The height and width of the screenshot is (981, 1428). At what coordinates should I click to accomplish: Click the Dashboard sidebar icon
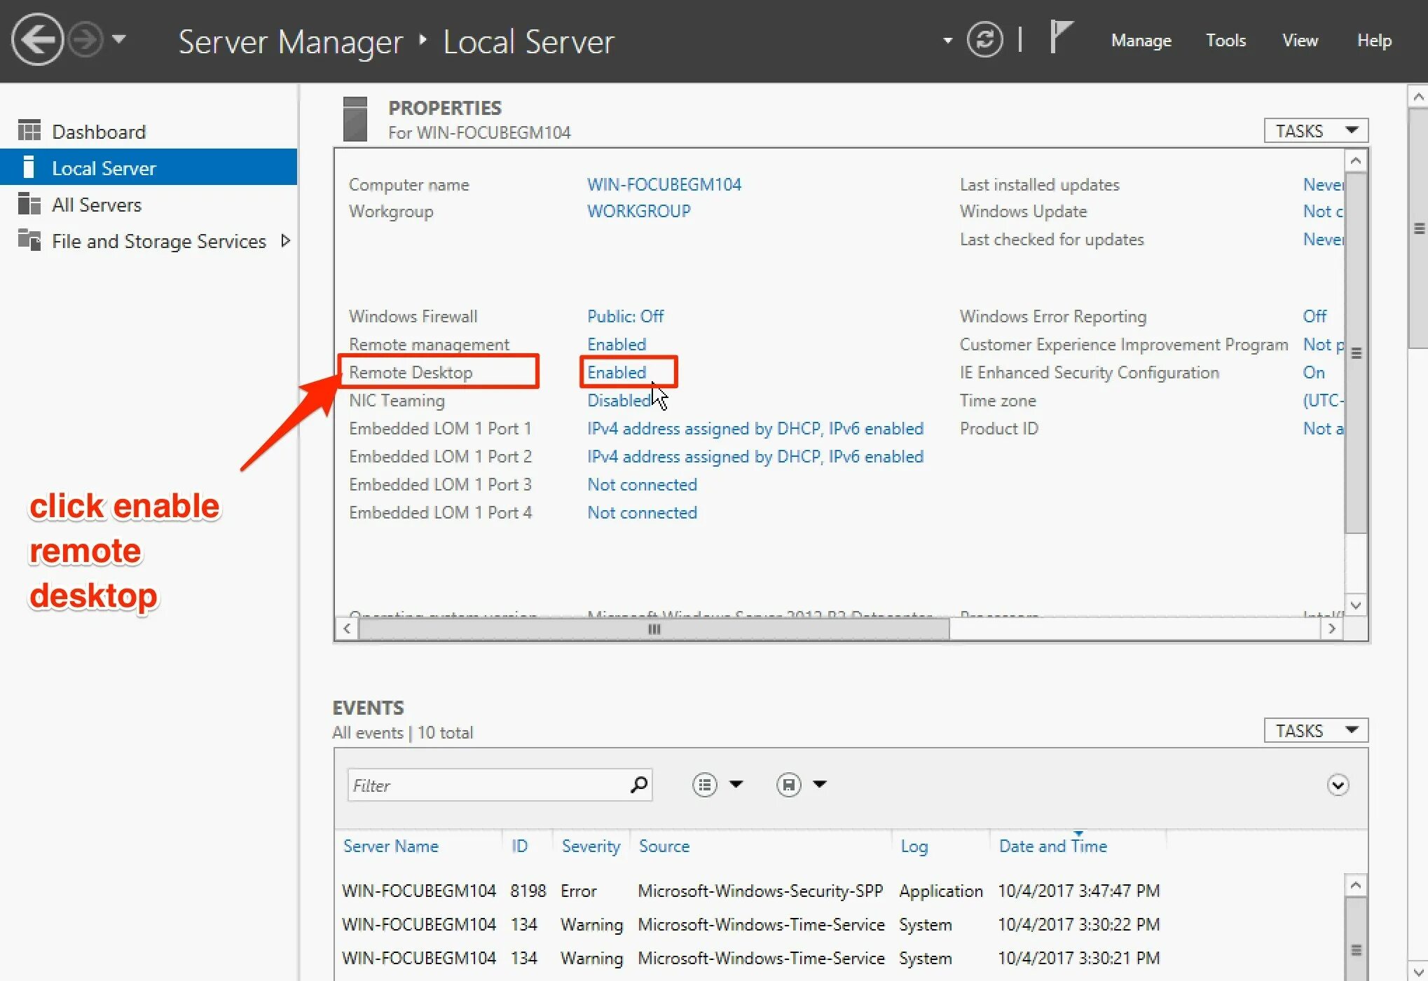[x=29, y=131]
